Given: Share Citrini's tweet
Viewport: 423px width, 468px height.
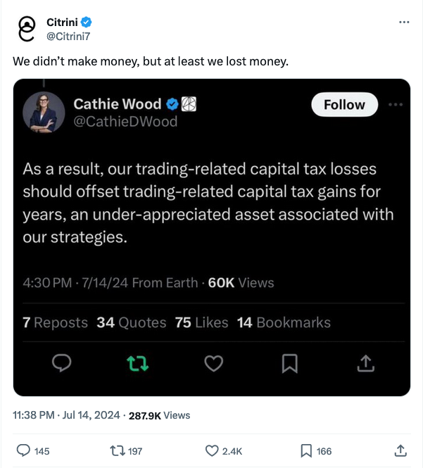Looking at the screenshot, I should (x=400, y=450).
